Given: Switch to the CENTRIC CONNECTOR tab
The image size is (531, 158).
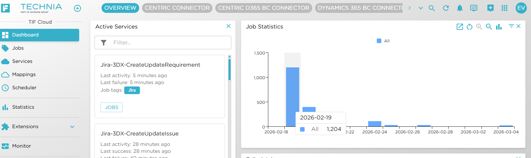Looking at the screenshot, I should (x=177, y=8).
